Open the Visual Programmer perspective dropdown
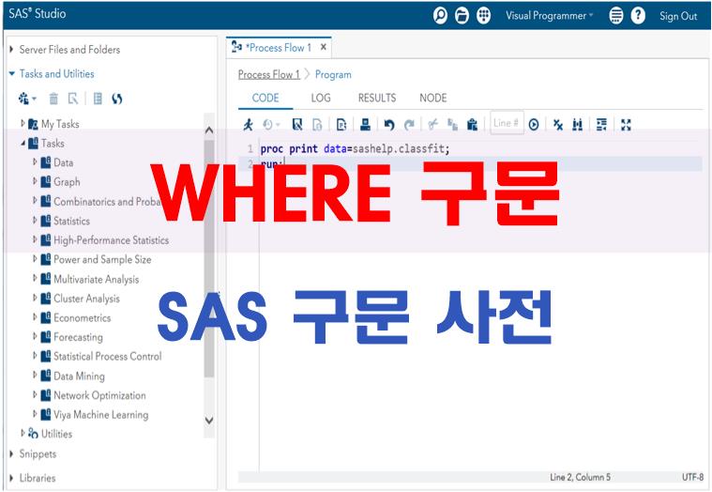The width and height of the screenshot is (712, 492). pos(550,16)
